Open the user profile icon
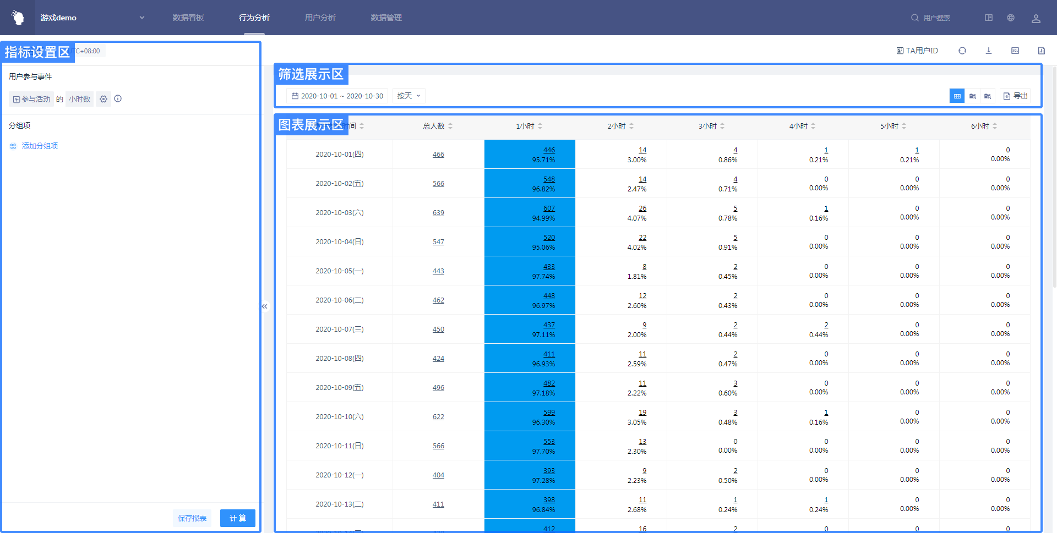Viewport: 1057px width, 533px height. 1036,18
